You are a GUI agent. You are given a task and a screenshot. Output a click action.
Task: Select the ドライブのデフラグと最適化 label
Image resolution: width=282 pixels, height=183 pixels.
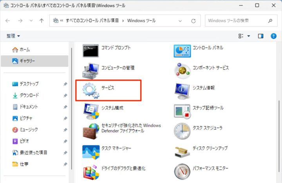click(123, 168)
